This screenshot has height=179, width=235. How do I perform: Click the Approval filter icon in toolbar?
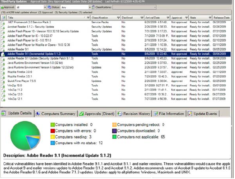point(2,7)
